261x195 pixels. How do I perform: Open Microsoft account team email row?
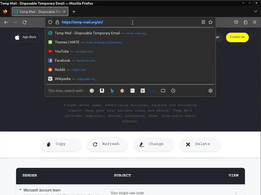pos(130,190)
